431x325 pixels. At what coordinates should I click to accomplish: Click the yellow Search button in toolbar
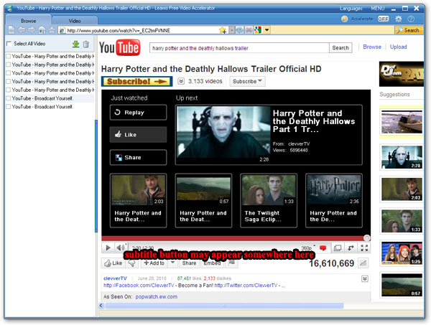(409, 30)
